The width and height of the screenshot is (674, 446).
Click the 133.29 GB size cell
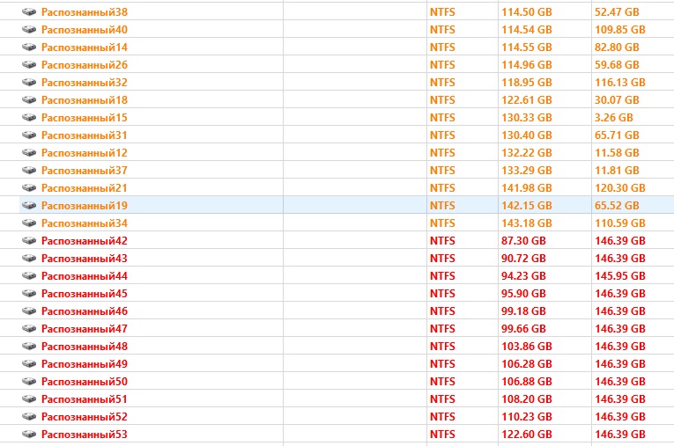click(x=525, y=171)
